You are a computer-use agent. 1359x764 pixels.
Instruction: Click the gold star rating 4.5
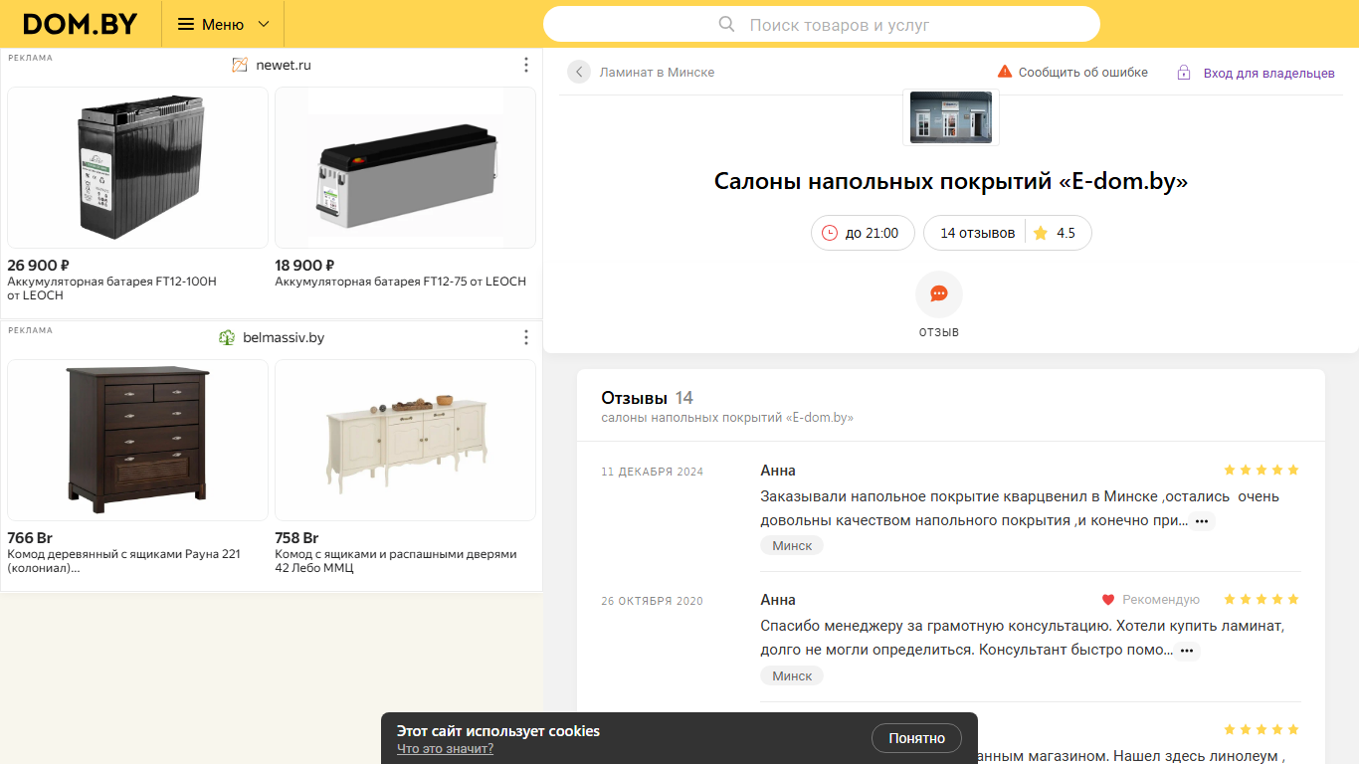1055,233
